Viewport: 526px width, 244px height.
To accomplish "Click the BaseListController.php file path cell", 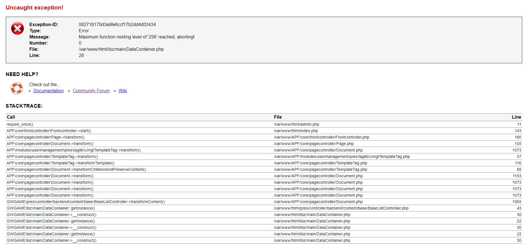I will (341, 208).
